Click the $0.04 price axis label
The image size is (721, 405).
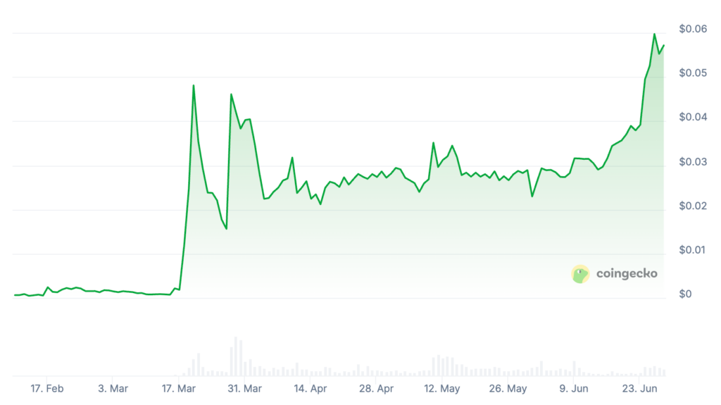[x=691, y=118]
